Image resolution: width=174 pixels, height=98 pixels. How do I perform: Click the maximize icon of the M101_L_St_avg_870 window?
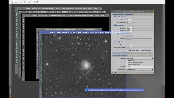(104, 12)
